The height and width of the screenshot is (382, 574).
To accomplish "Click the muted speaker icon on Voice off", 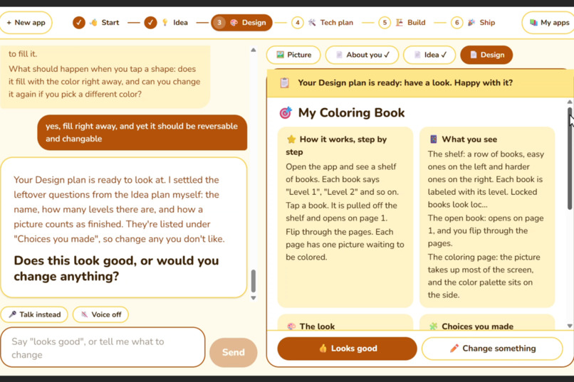I will pos(85,314).
